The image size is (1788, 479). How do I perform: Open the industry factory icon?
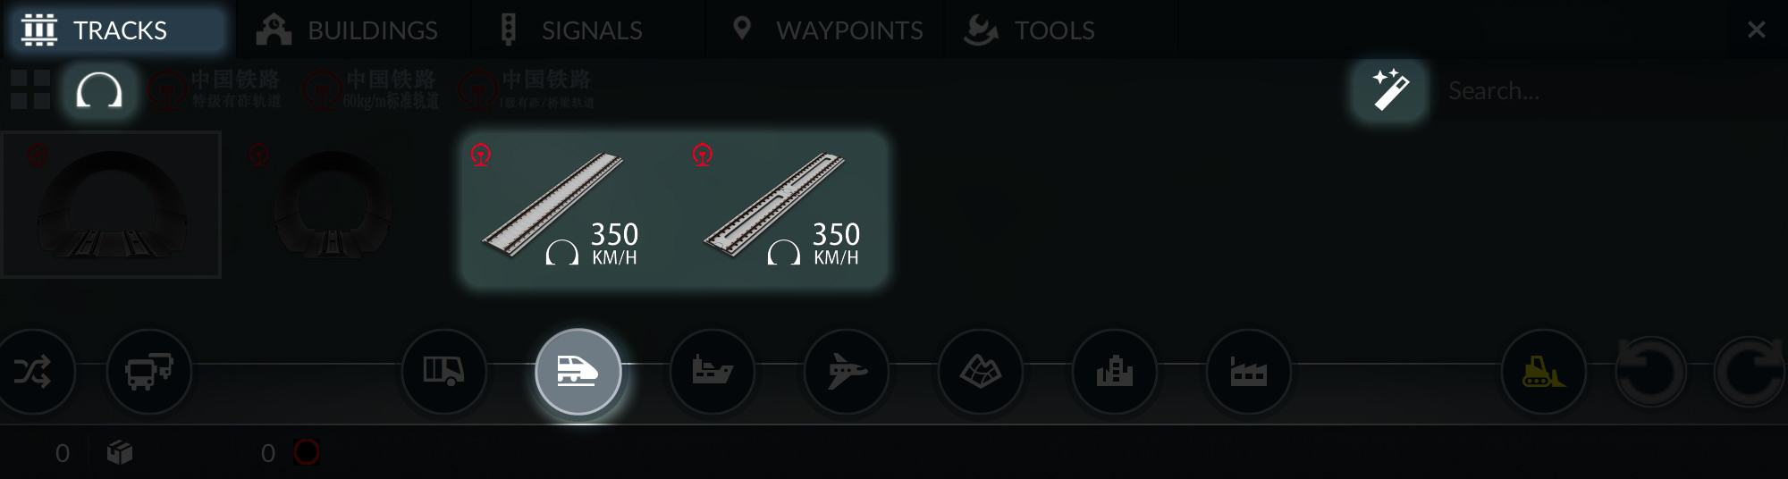point(1249,372)
